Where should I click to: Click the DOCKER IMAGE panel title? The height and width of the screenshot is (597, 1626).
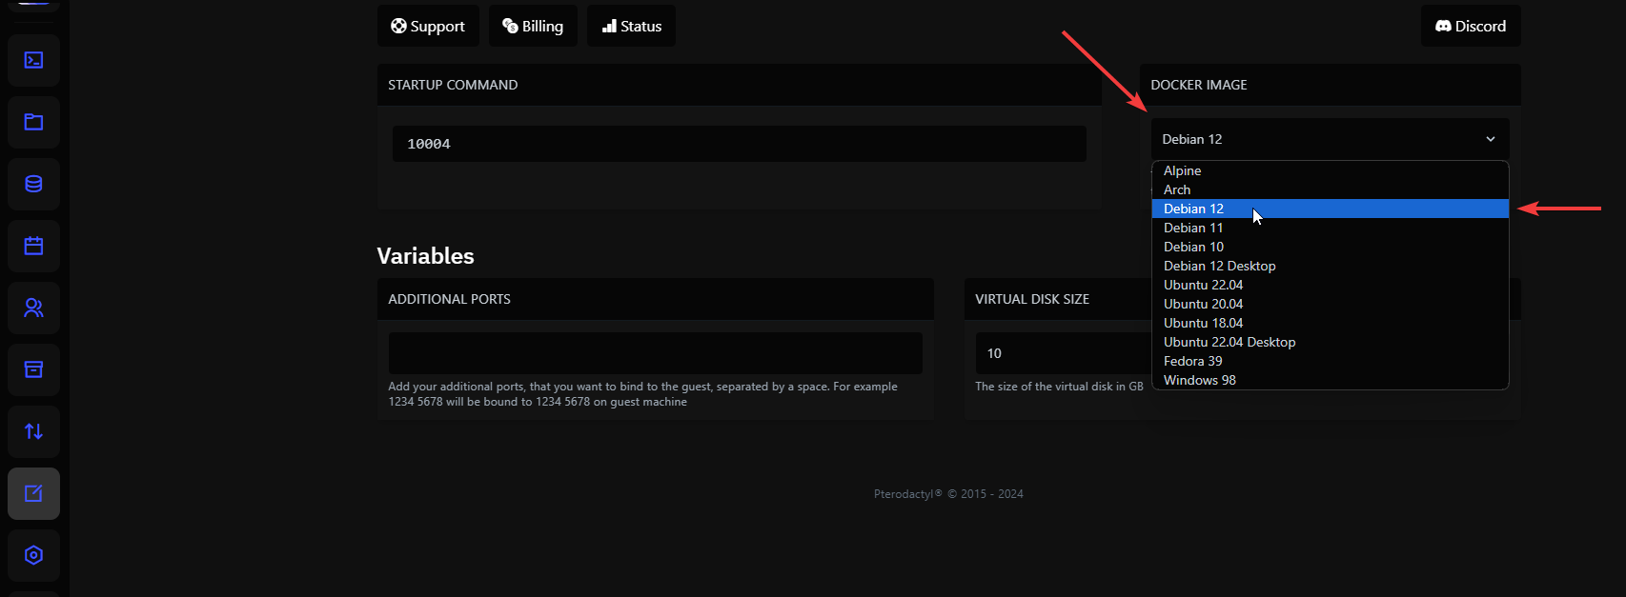1199,85
